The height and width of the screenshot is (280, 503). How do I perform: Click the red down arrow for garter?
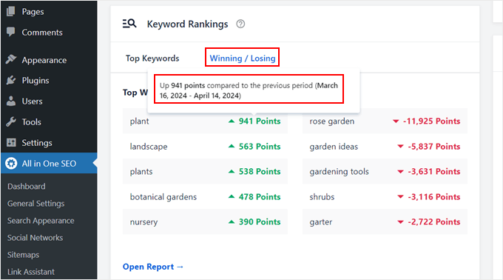(x=400, y=222)
